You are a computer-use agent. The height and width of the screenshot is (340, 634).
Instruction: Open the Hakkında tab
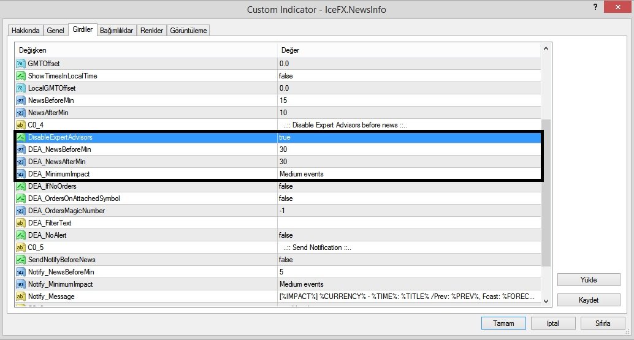pos(26,30)
